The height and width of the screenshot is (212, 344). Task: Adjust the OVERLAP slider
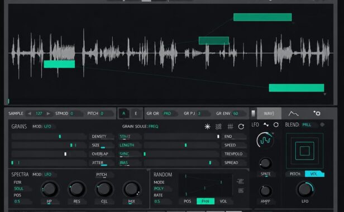tap(49, 154)
